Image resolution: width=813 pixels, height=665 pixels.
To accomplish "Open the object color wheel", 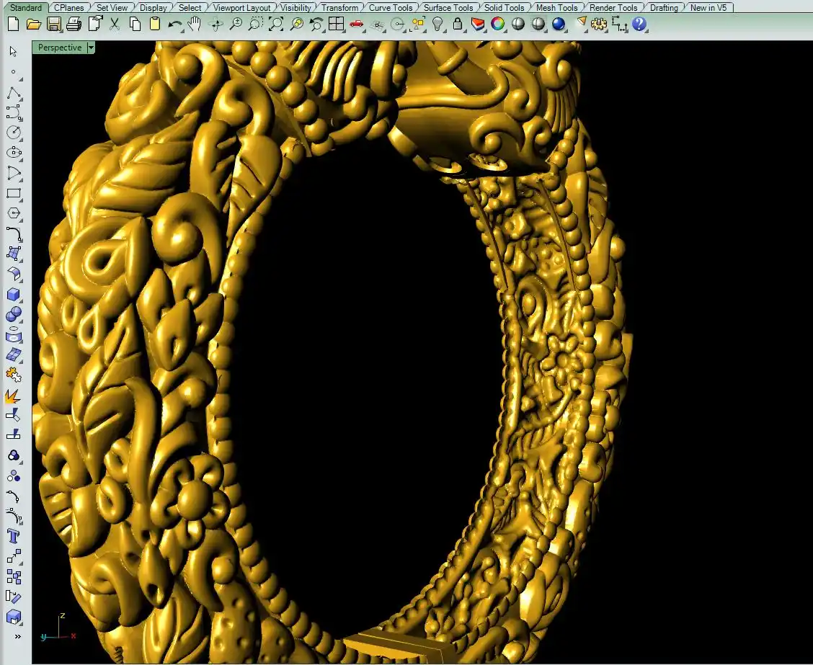I will (x=497, y=24).
